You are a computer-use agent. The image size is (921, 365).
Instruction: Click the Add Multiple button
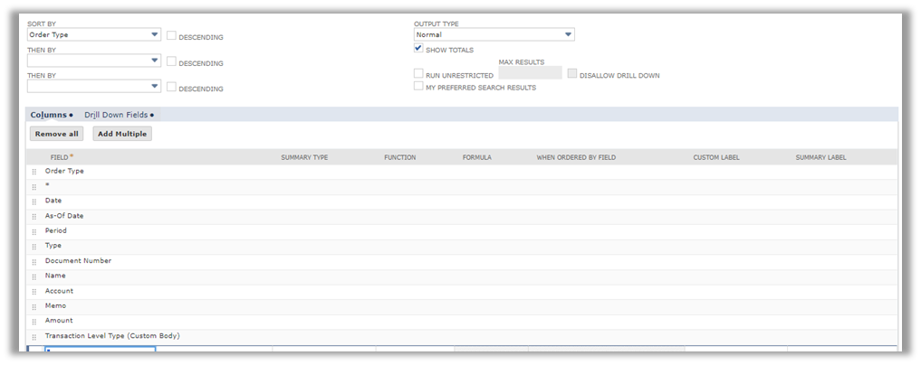[x=123, y=134]
